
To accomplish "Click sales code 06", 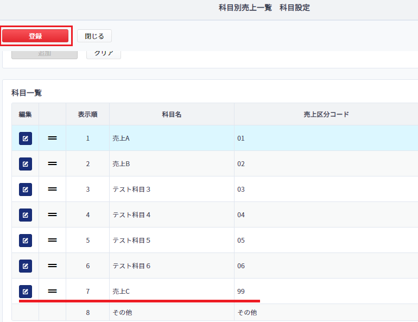I will (x=241, y=266).
